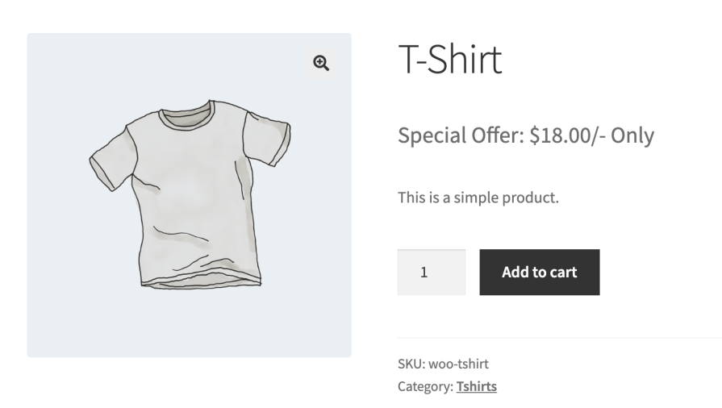Click the magnifier zoom icon on product image

pos(321,64)
